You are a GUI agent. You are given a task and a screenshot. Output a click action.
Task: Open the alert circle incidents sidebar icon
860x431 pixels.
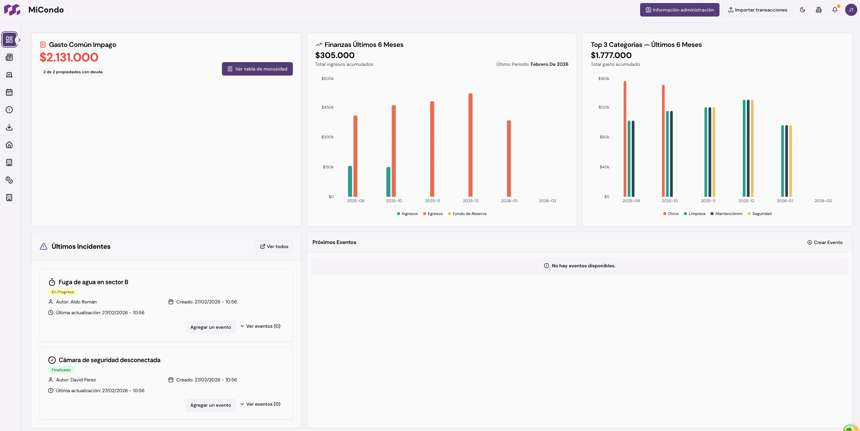point(9,110)
